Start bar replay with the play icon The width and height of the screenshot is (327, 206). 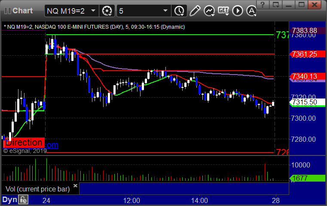(238, 11)
